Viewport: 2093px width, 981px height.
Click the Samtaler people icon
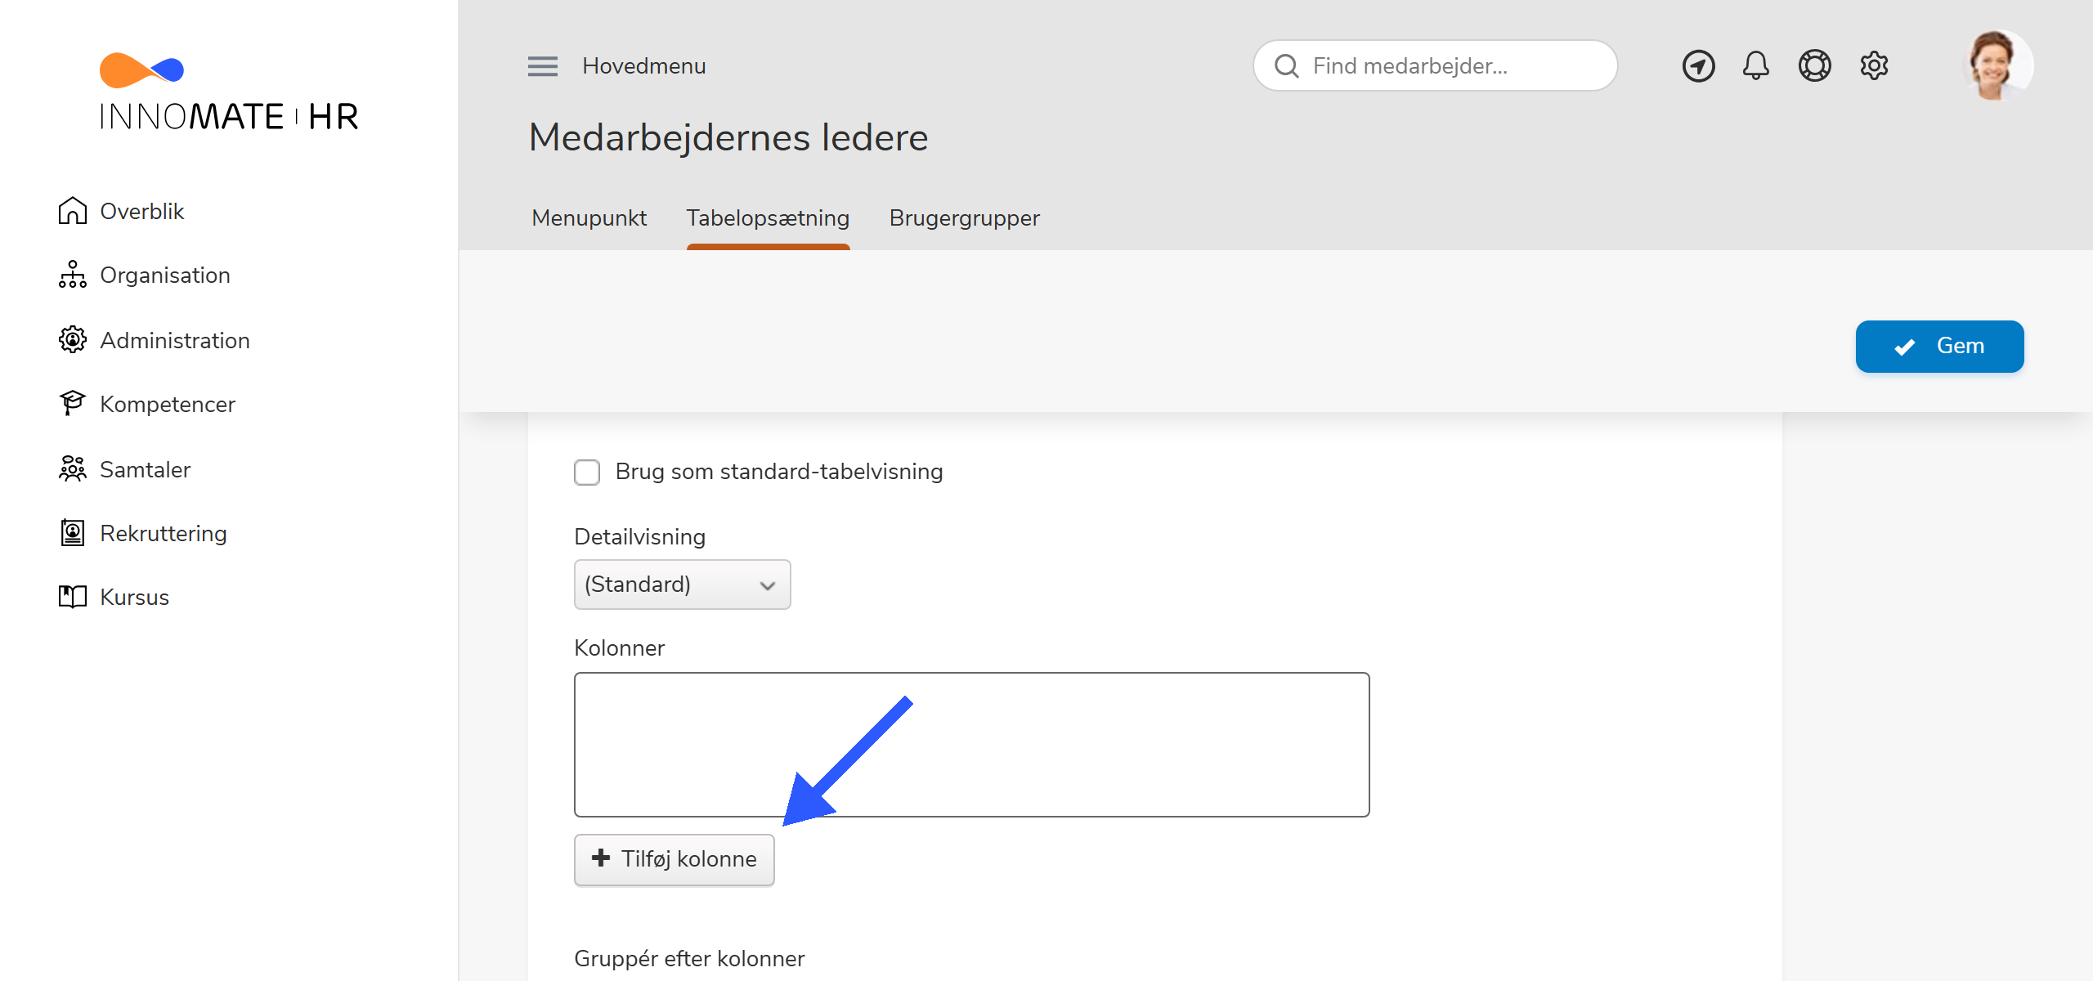(x=72, y=469)
